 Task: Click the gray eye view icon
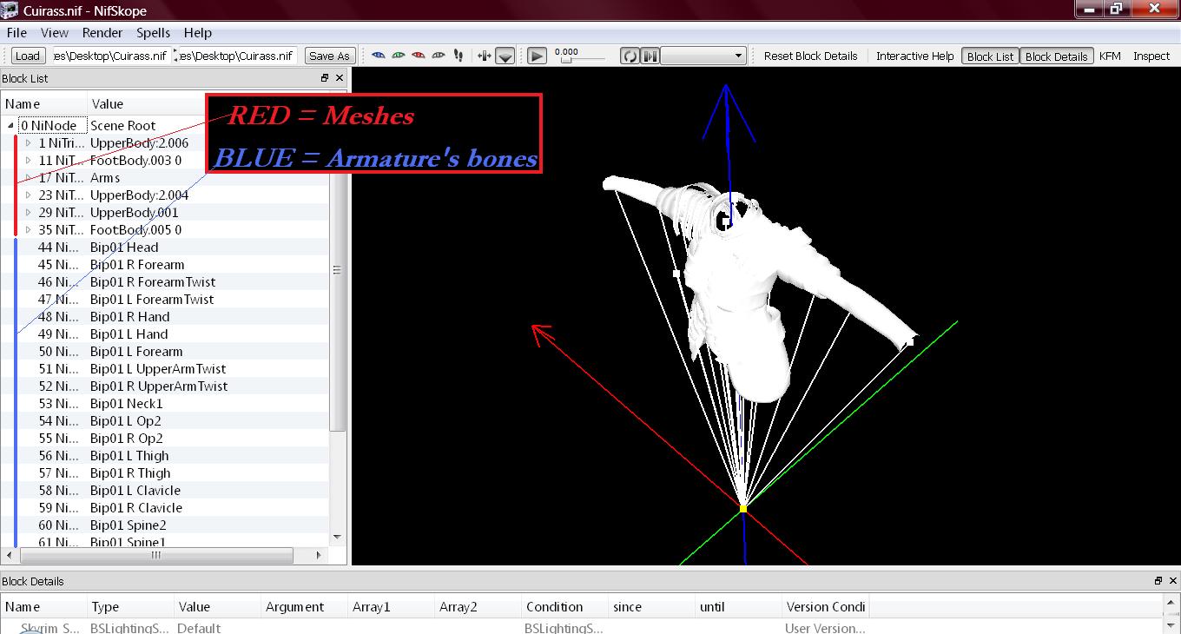click(438, 56)
